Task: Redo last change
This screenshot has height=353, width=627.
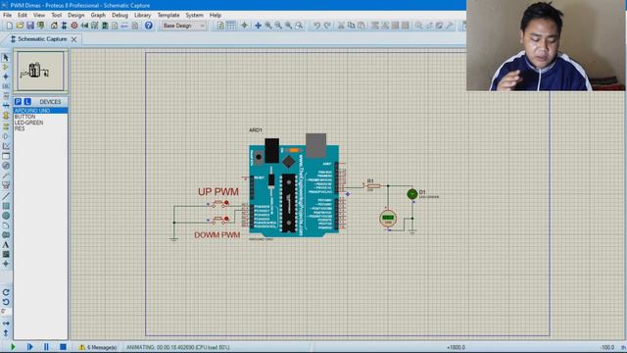Action: [327, 25]
